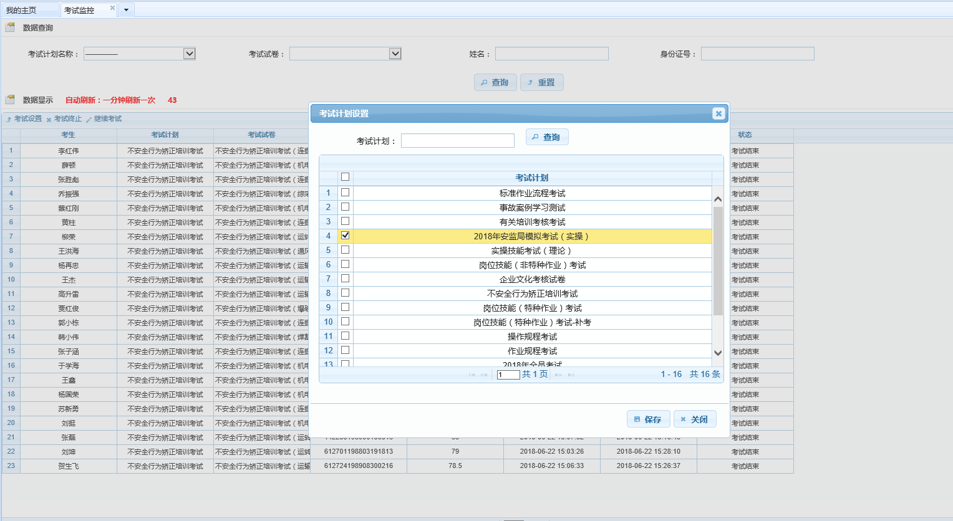This screenshot has width=953, height=521.
Task: Close the 考试计划设置 dialog with X icon
Action: (x=718, y=113)
